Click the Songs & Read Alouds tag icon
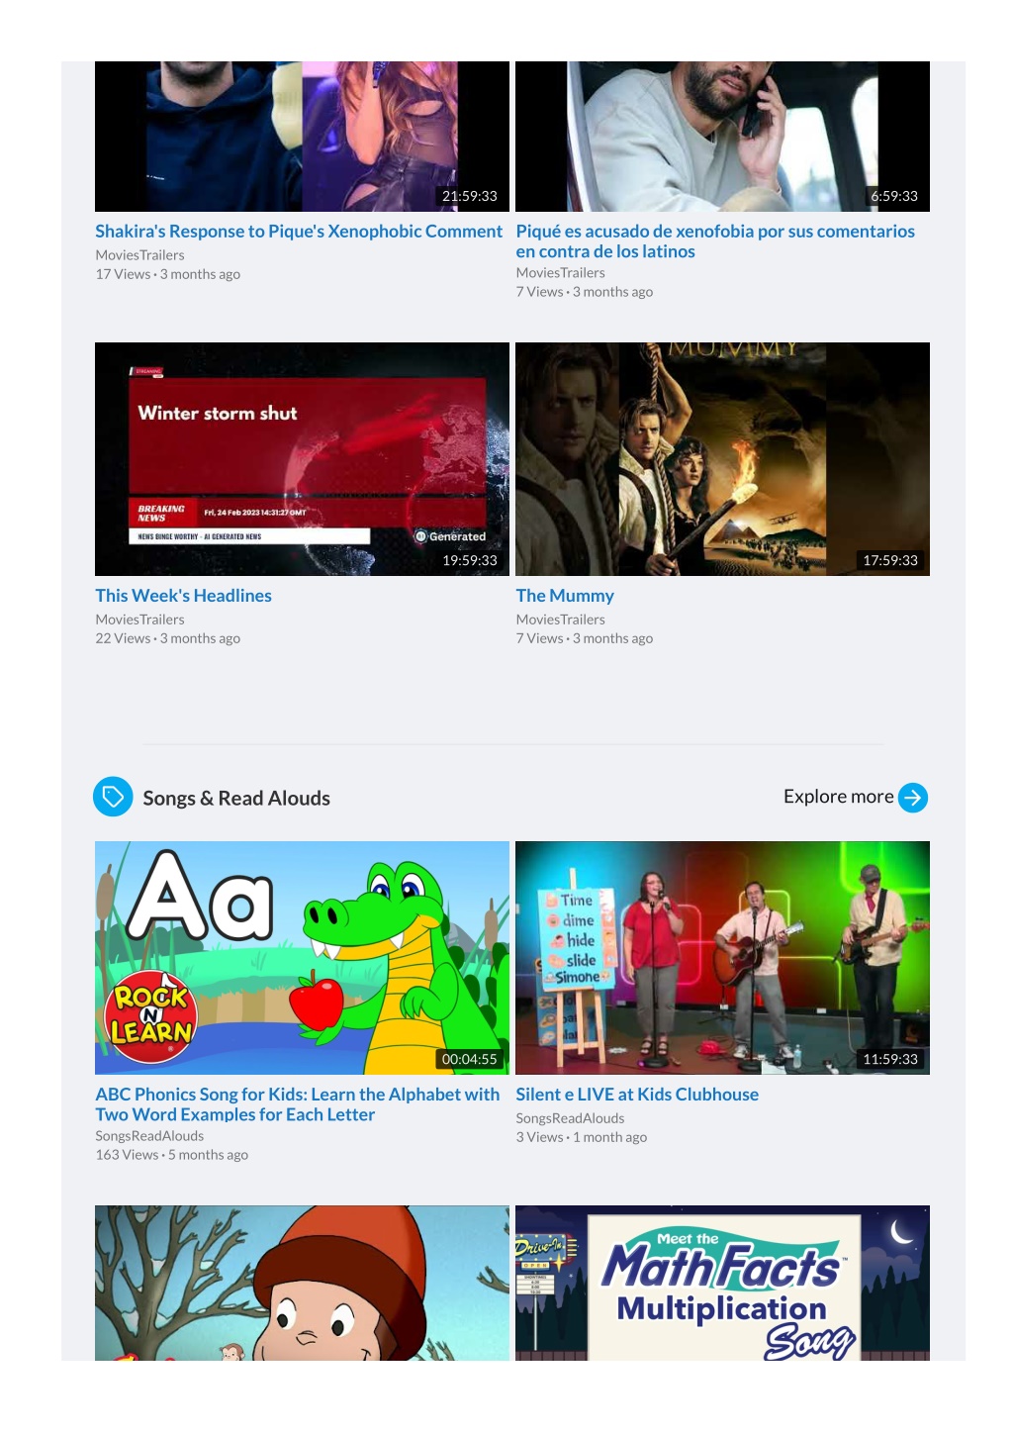 (x=113, y=797)
